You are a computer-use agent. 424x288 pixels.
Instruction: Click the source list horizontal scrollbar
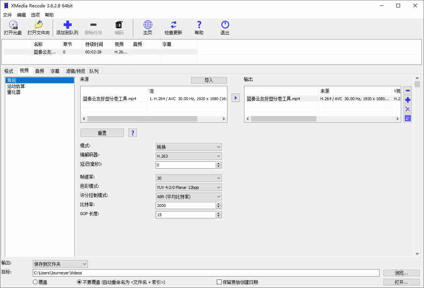tap(142, 119)
